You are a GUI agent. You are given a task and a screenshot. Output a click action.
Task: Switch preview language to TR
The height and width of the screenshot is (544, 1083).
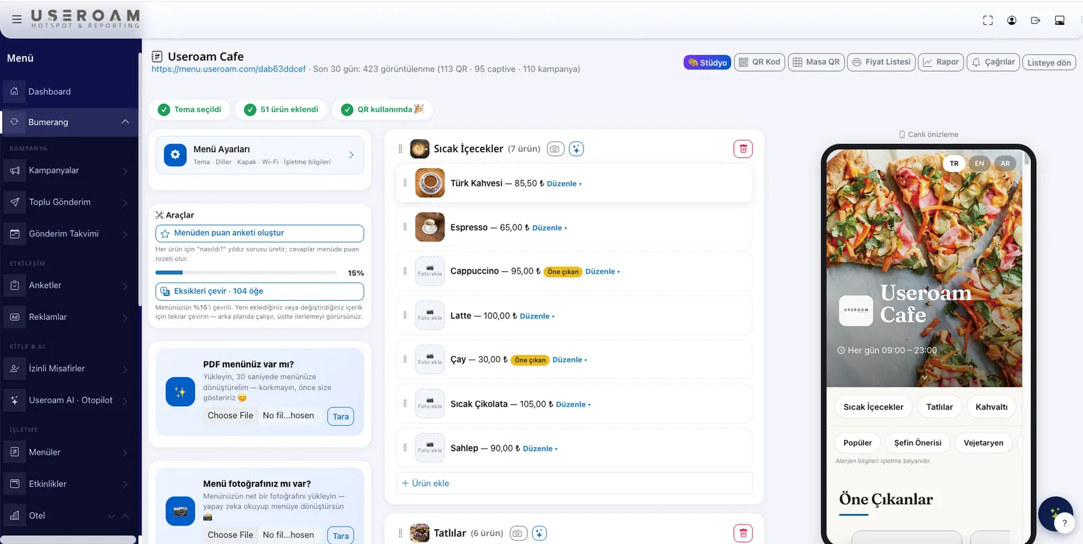point(954,164)
